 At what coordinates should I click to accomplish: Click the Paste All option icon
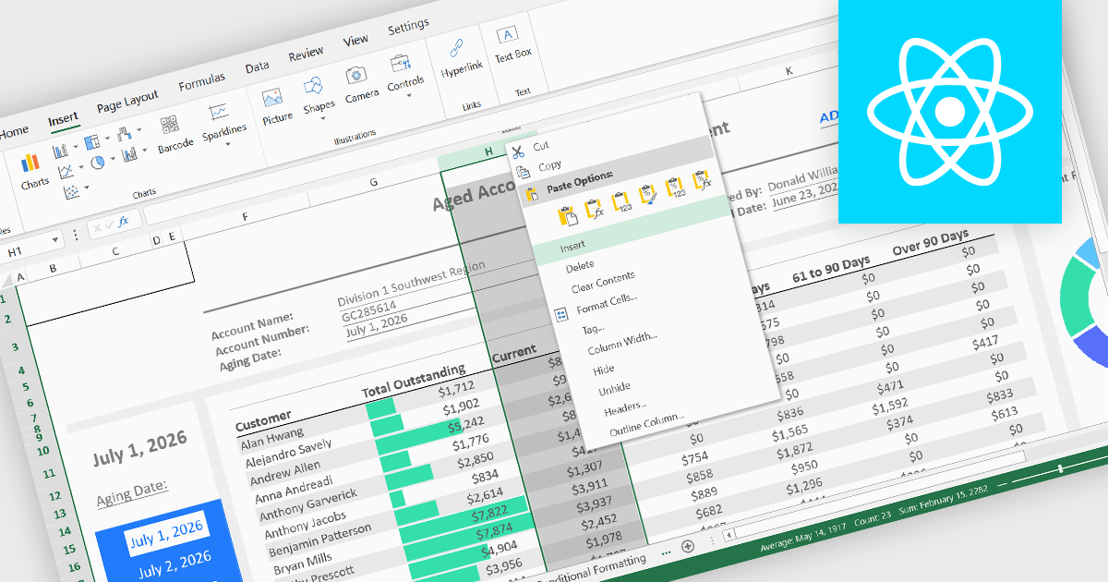click(x=568, y=215)
